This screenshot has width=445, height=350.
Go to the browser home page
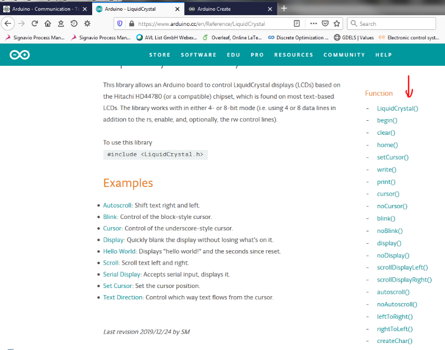pos(47,24)
